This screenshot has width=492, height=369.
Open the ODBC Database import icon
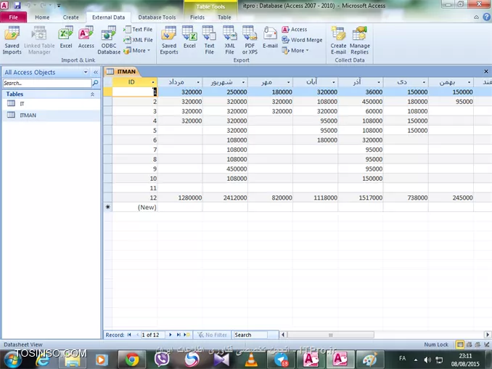[x=109, y=40]
